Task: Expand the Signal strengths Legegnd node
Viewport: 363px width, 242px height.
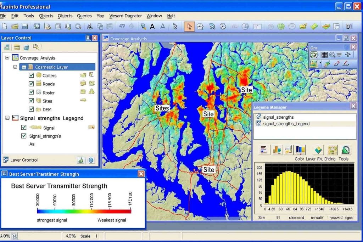Action: click(7, 118)
